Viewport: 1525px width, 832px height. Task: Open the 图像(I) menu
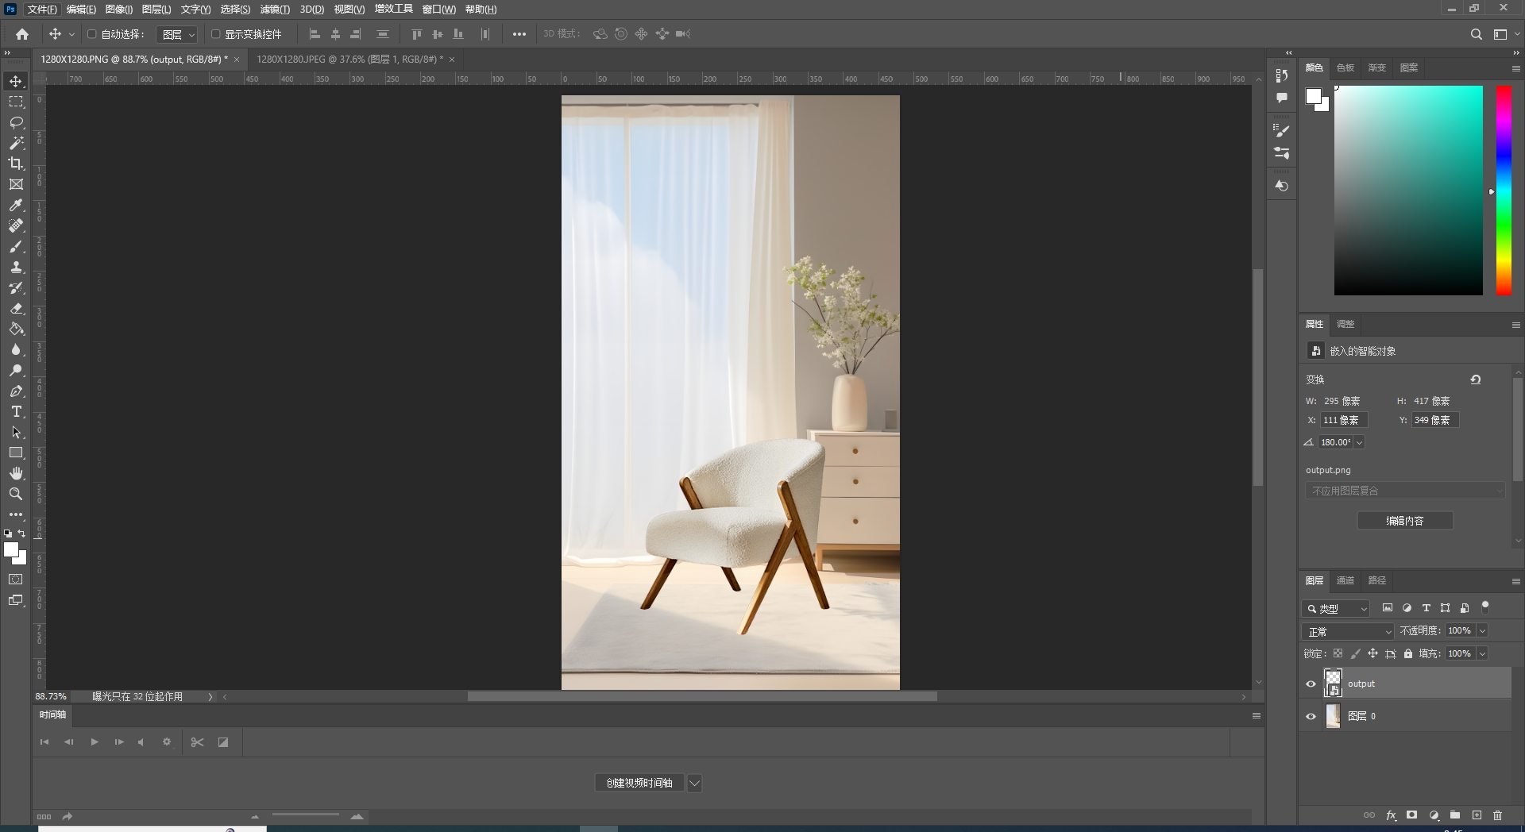coord(119,10)
